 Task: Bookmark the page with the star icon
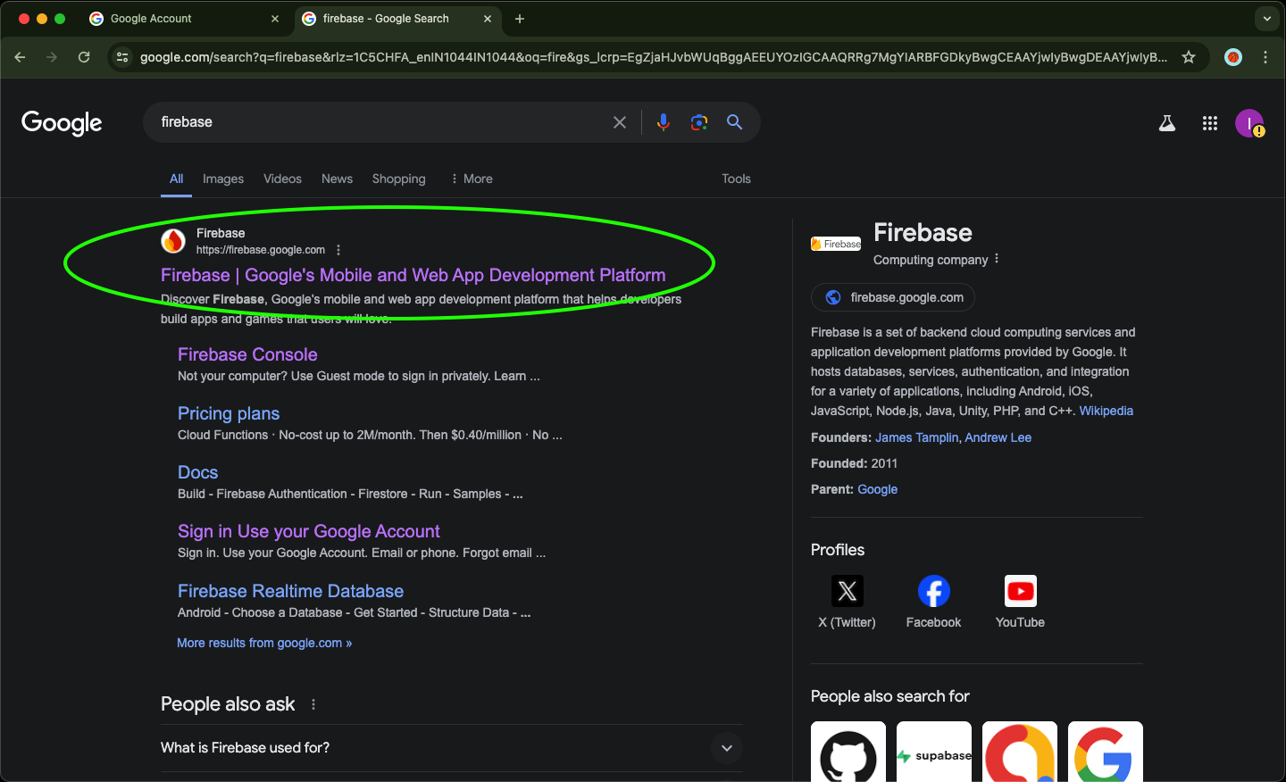[1189, 56]
